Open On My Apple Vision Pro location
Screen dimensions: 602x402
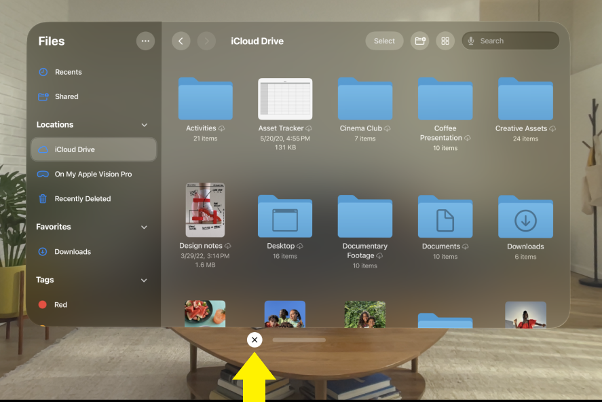(x=94, y=174)
